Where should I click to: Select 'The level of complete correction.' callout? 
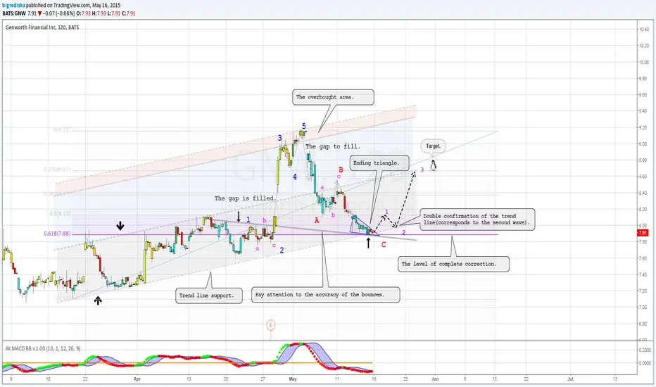click(x=453, y=264)
